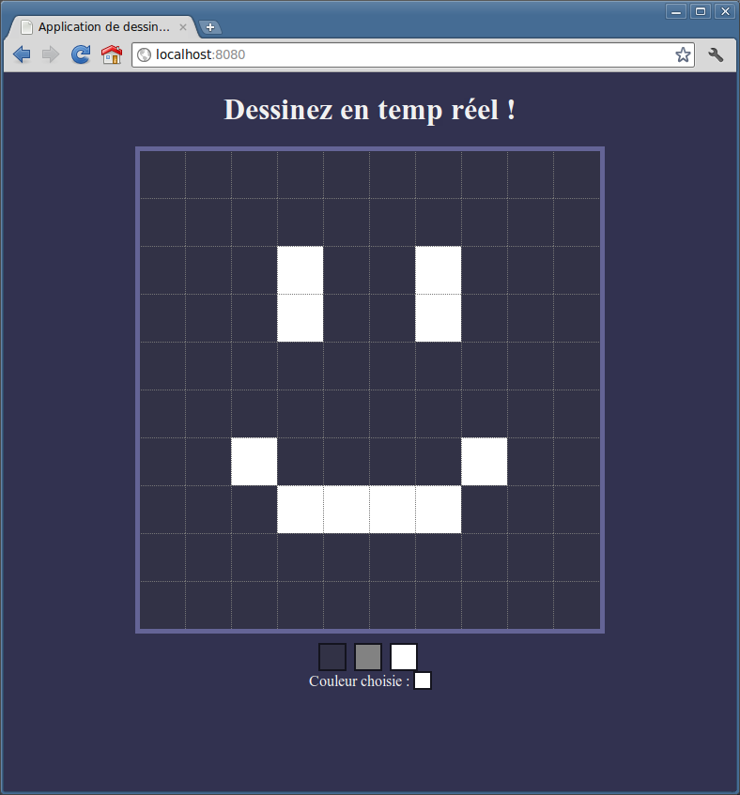
Task: Click the lower white cell of right eye
Action: coord(439,318)
